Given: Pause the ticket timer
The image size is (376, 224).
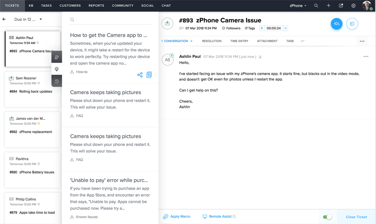Looking at the screenshot, I should click(x=262, y=28).
